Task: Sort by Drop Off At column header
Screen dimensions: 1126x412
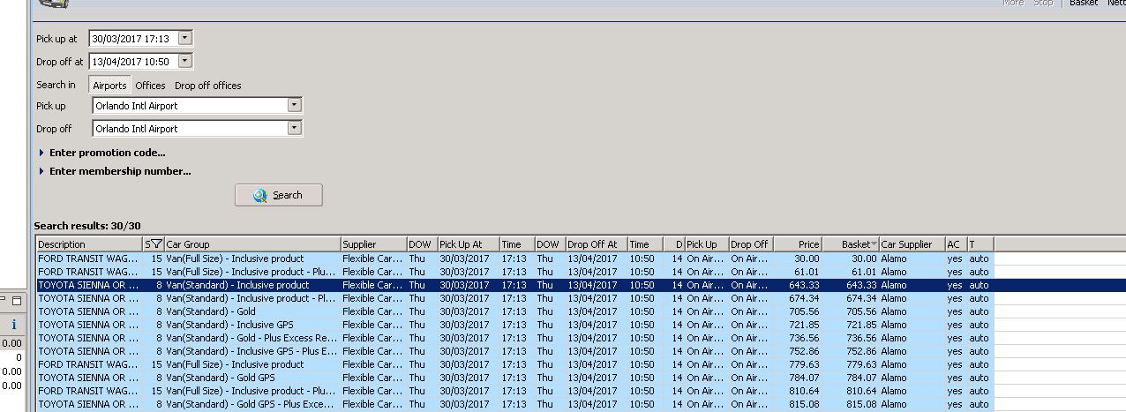Action: 596,244
